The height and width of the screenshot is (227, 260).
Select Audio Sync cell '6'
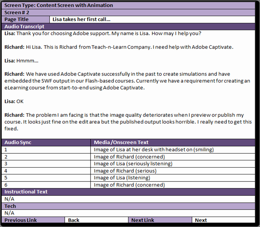pyautogui.click(x=46, y=185)
